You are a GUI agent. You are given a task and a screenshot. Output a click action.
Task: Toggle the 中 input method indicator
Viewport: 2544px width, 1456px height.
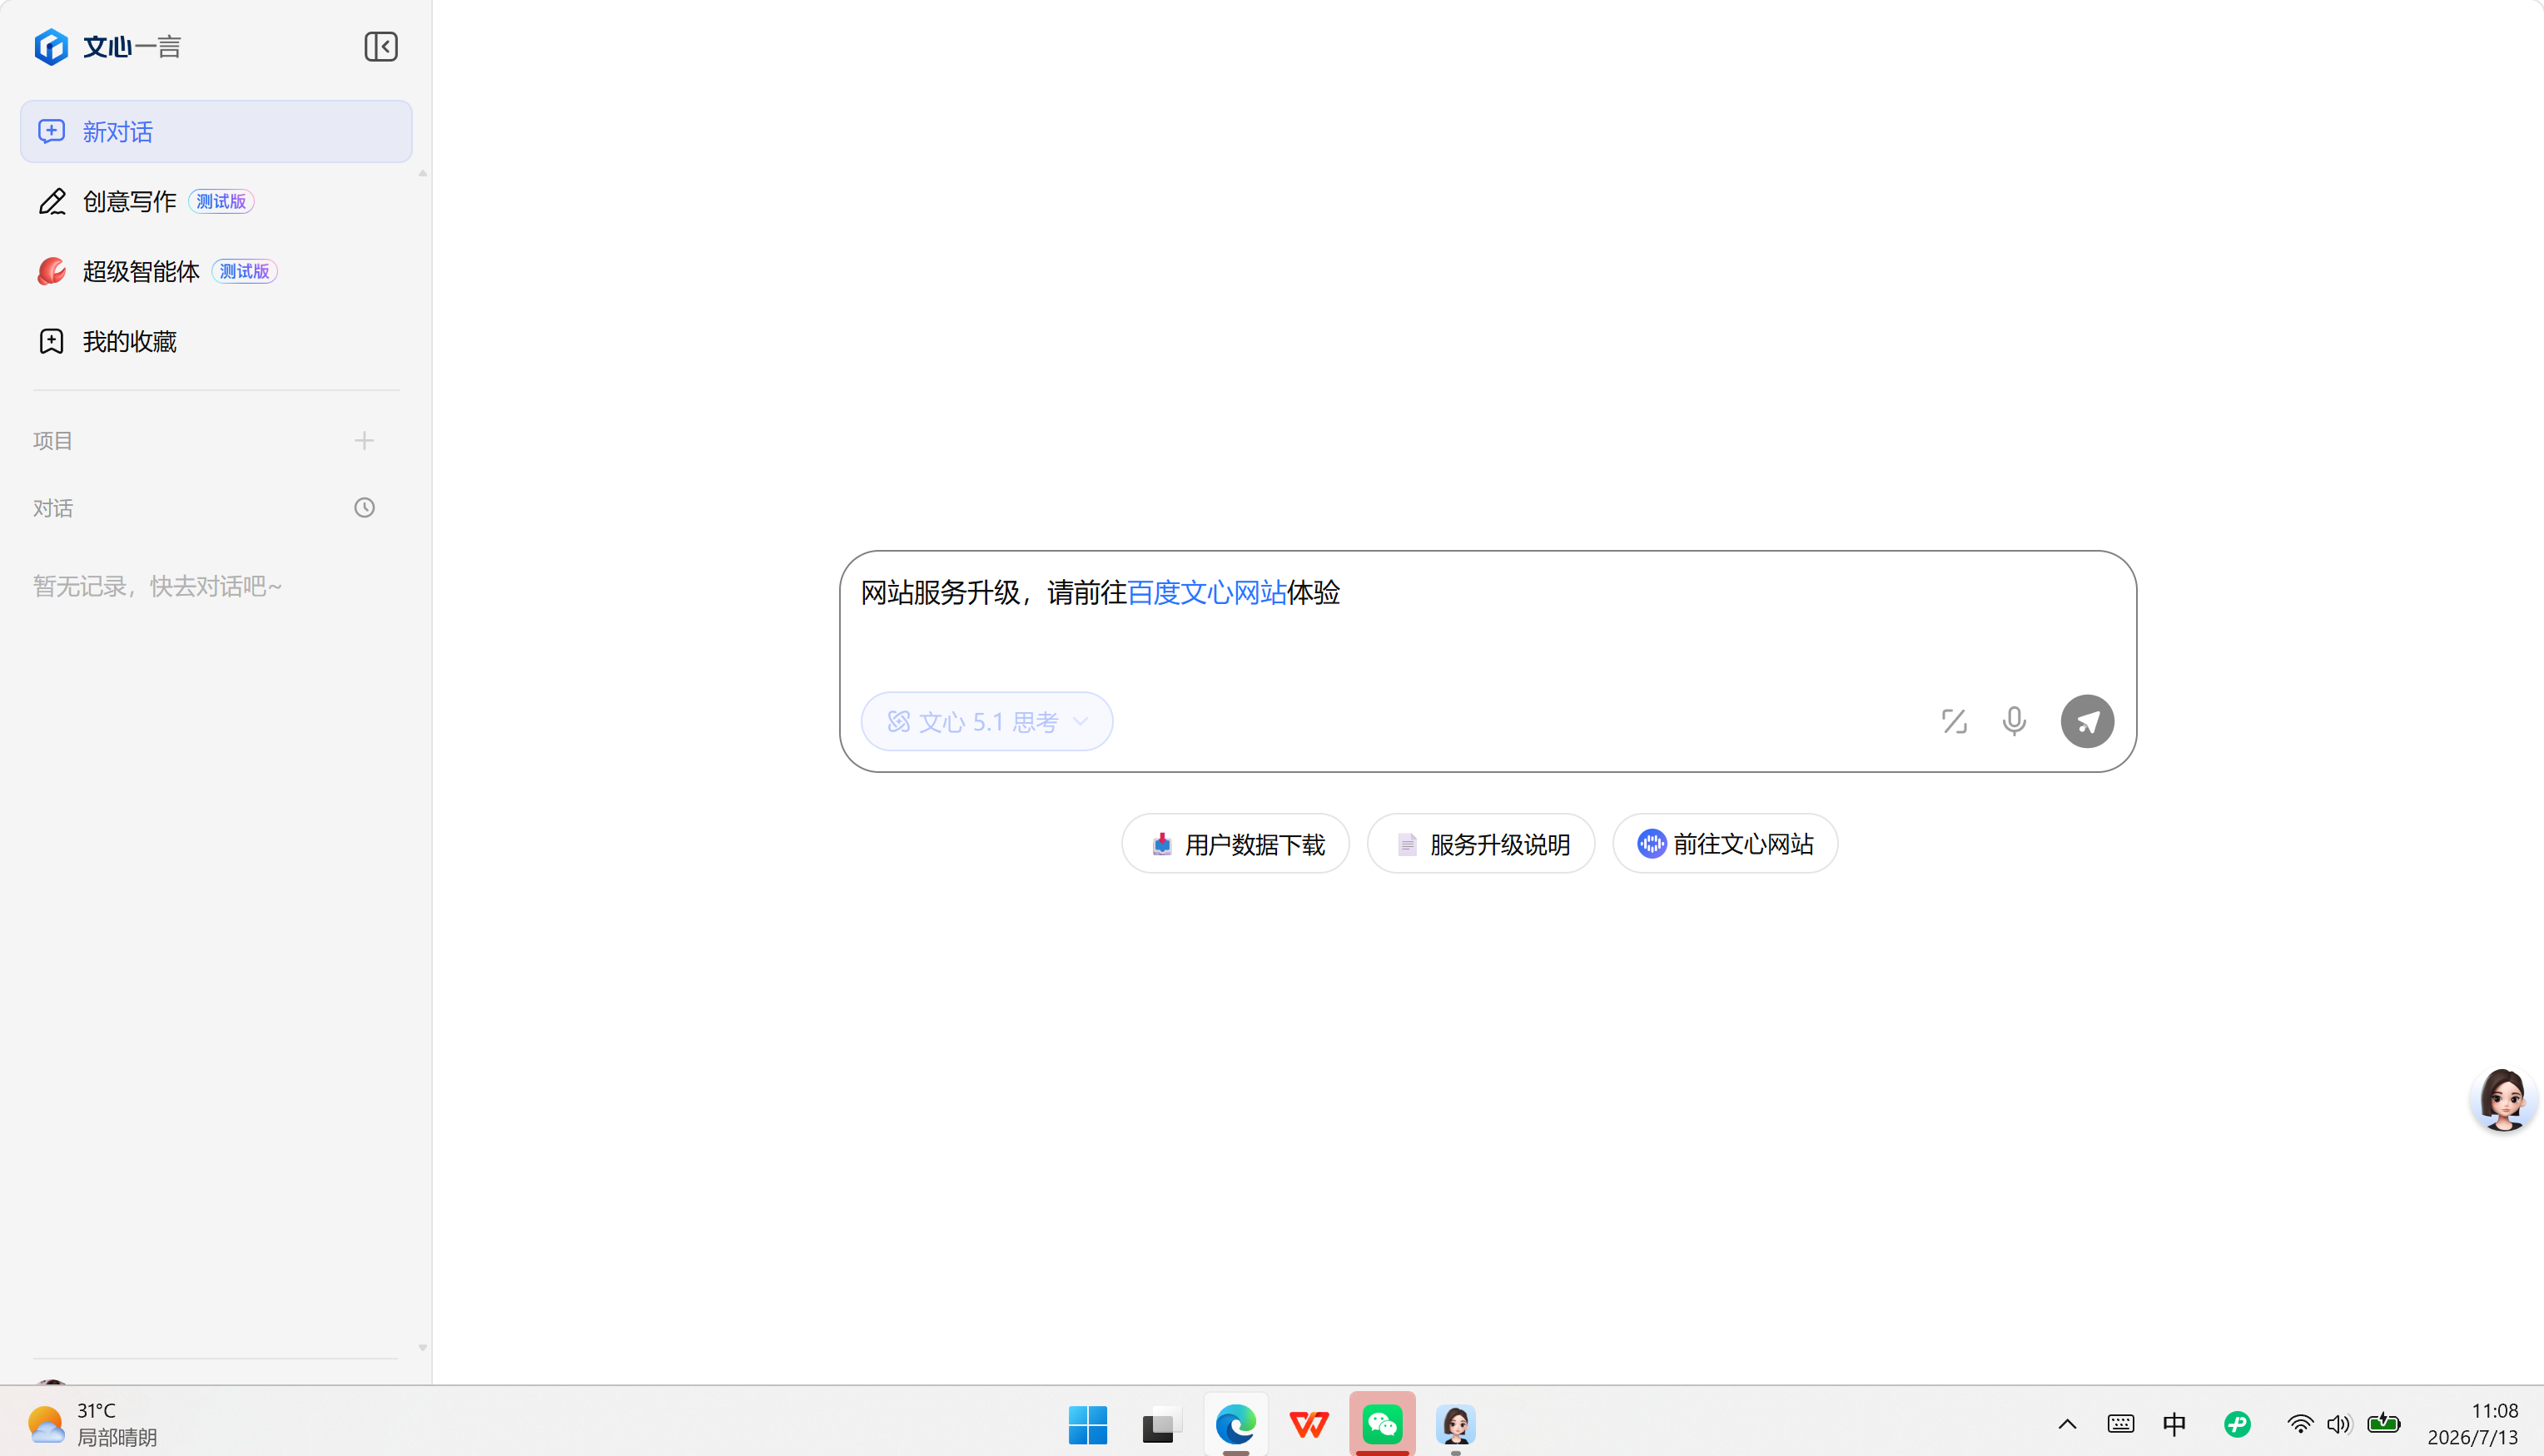coord(2174,1424)
